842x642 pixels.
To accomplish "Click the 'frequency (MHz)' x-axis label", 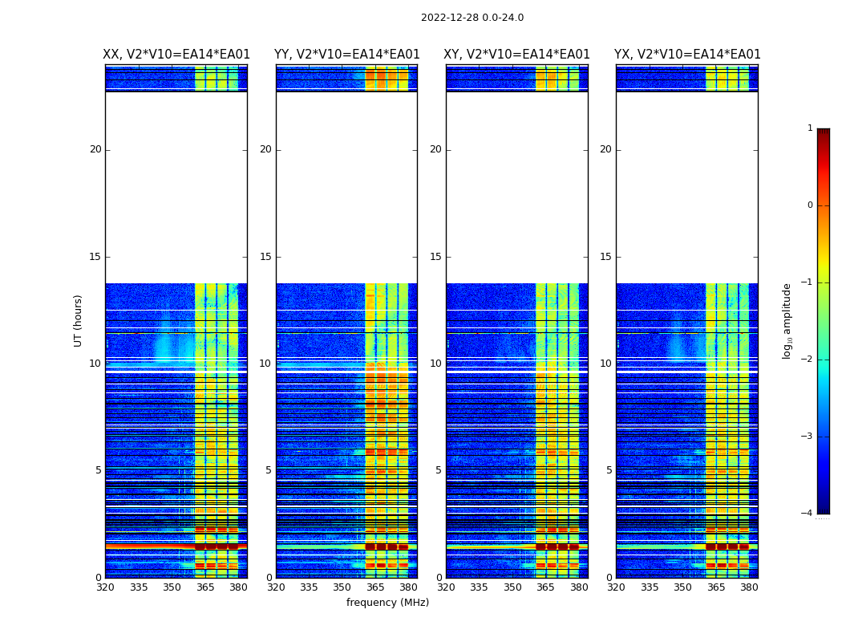I will point(387,603).
